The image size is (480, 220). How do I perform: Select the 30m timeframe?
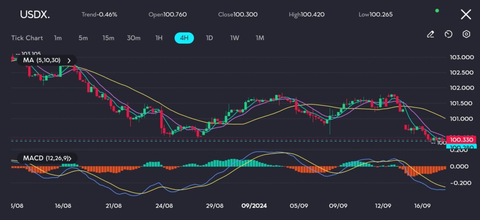134,38
